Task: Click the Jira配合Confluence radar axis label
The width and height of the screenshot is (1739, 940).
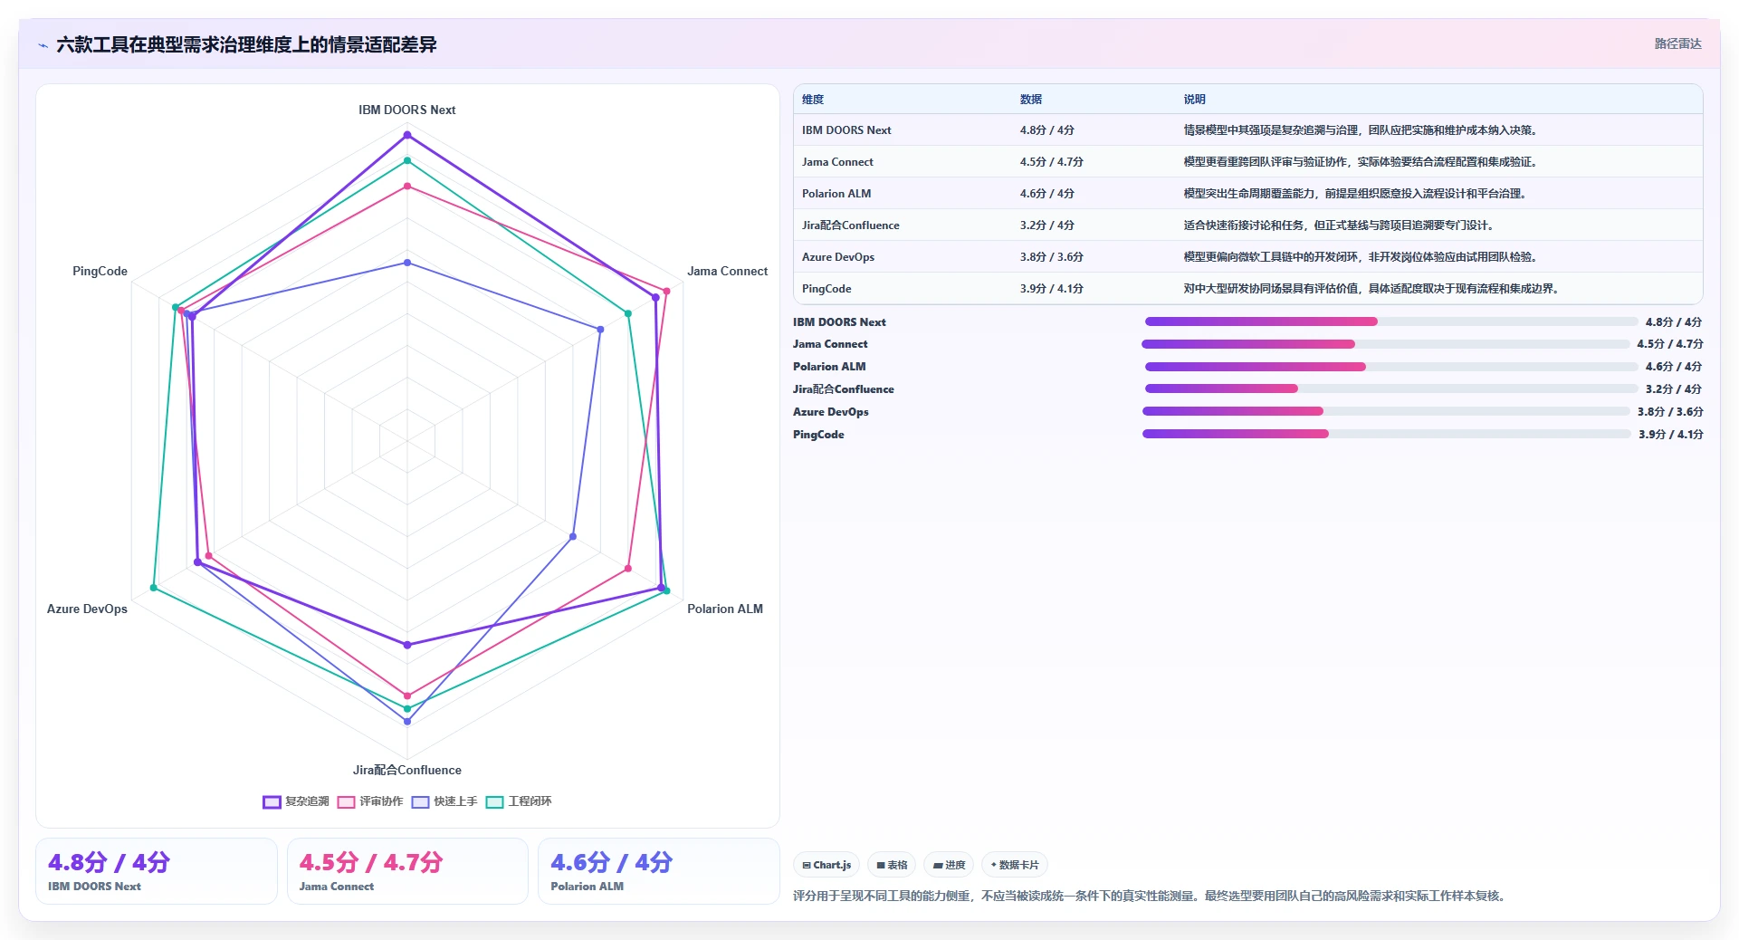Action: pos(406,770)
